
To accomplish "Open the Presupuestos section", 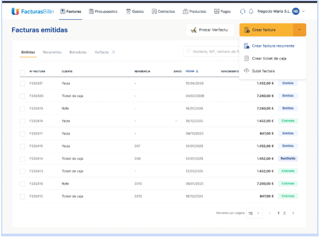I will pos(103,11).
